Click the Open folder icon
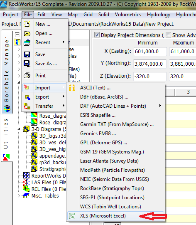The image size is (196, 225). (27, 33)
